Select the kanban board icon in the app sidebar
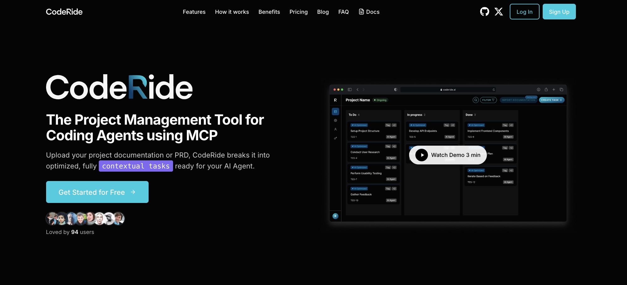The image size is (627, 285). tap(335, 111)
